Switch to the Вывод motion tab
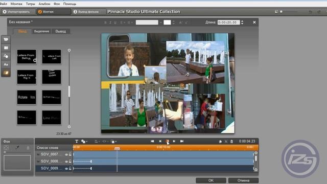This screenshot has width=327, height=184. point(61,31)
